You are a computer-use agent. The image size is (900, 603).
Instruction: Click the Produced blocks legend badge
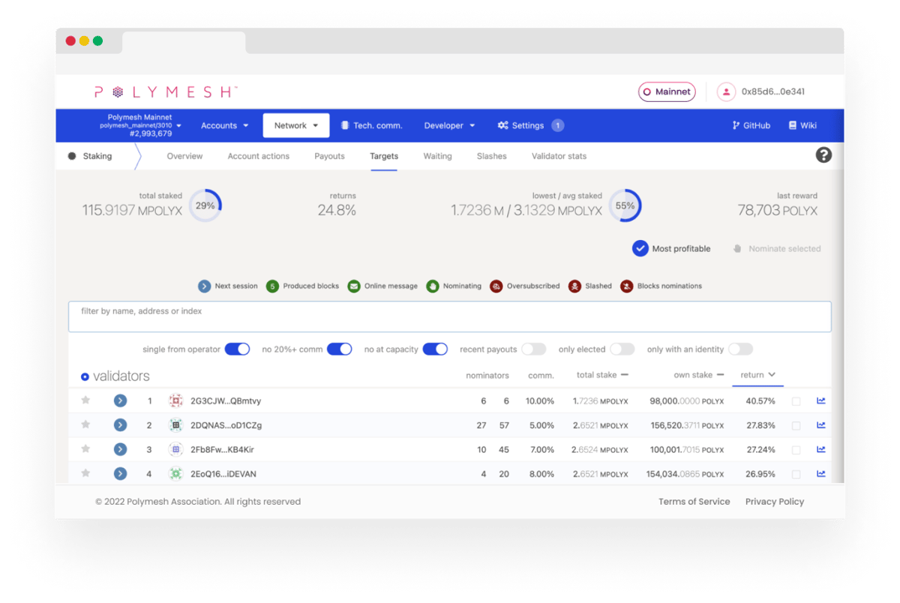tap(273, 286)
